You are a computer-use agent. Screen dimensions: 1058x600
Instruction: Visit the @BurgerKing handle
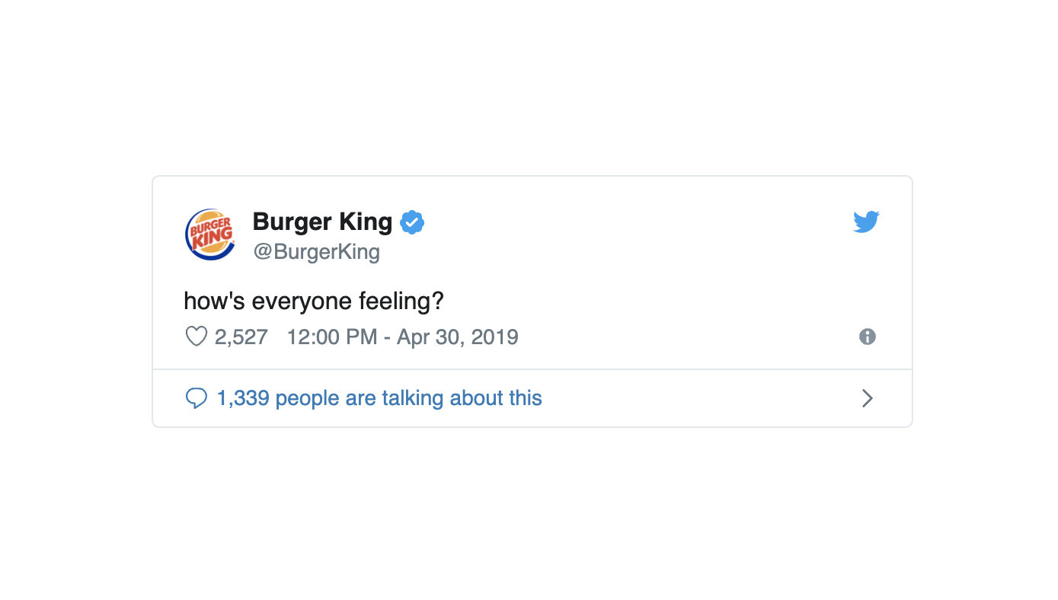[x=316, y=252]
